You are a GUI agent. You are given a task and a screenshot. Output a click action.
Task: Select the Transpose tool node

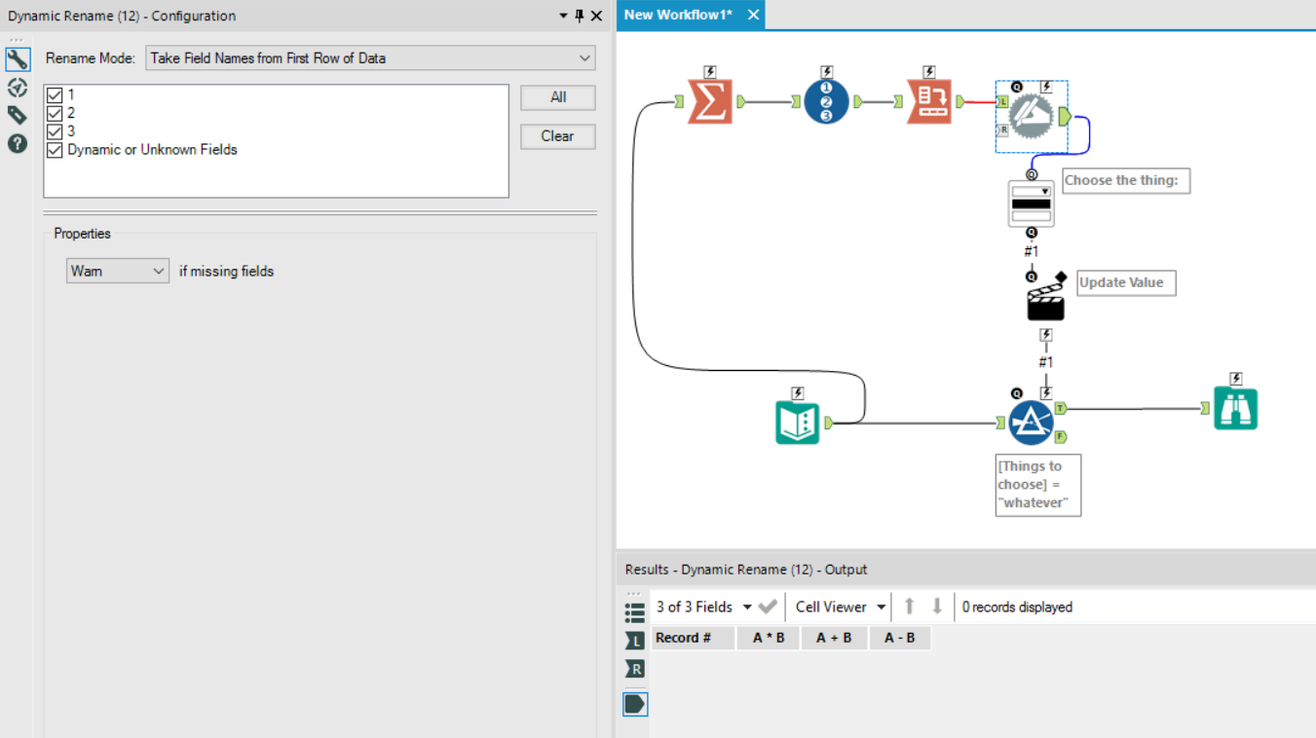click(x=928, y=102)
